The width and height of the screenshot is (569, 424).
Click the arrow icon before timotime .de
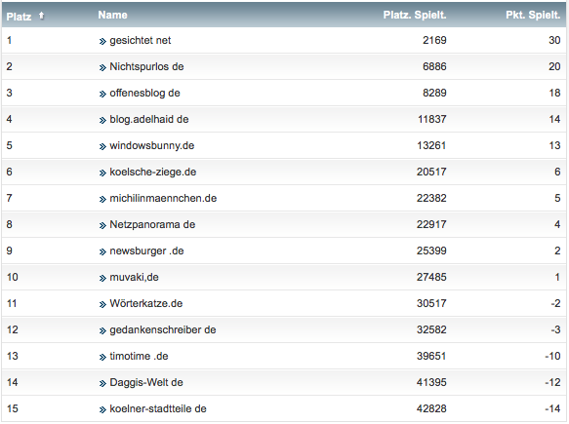click(102, 358)
